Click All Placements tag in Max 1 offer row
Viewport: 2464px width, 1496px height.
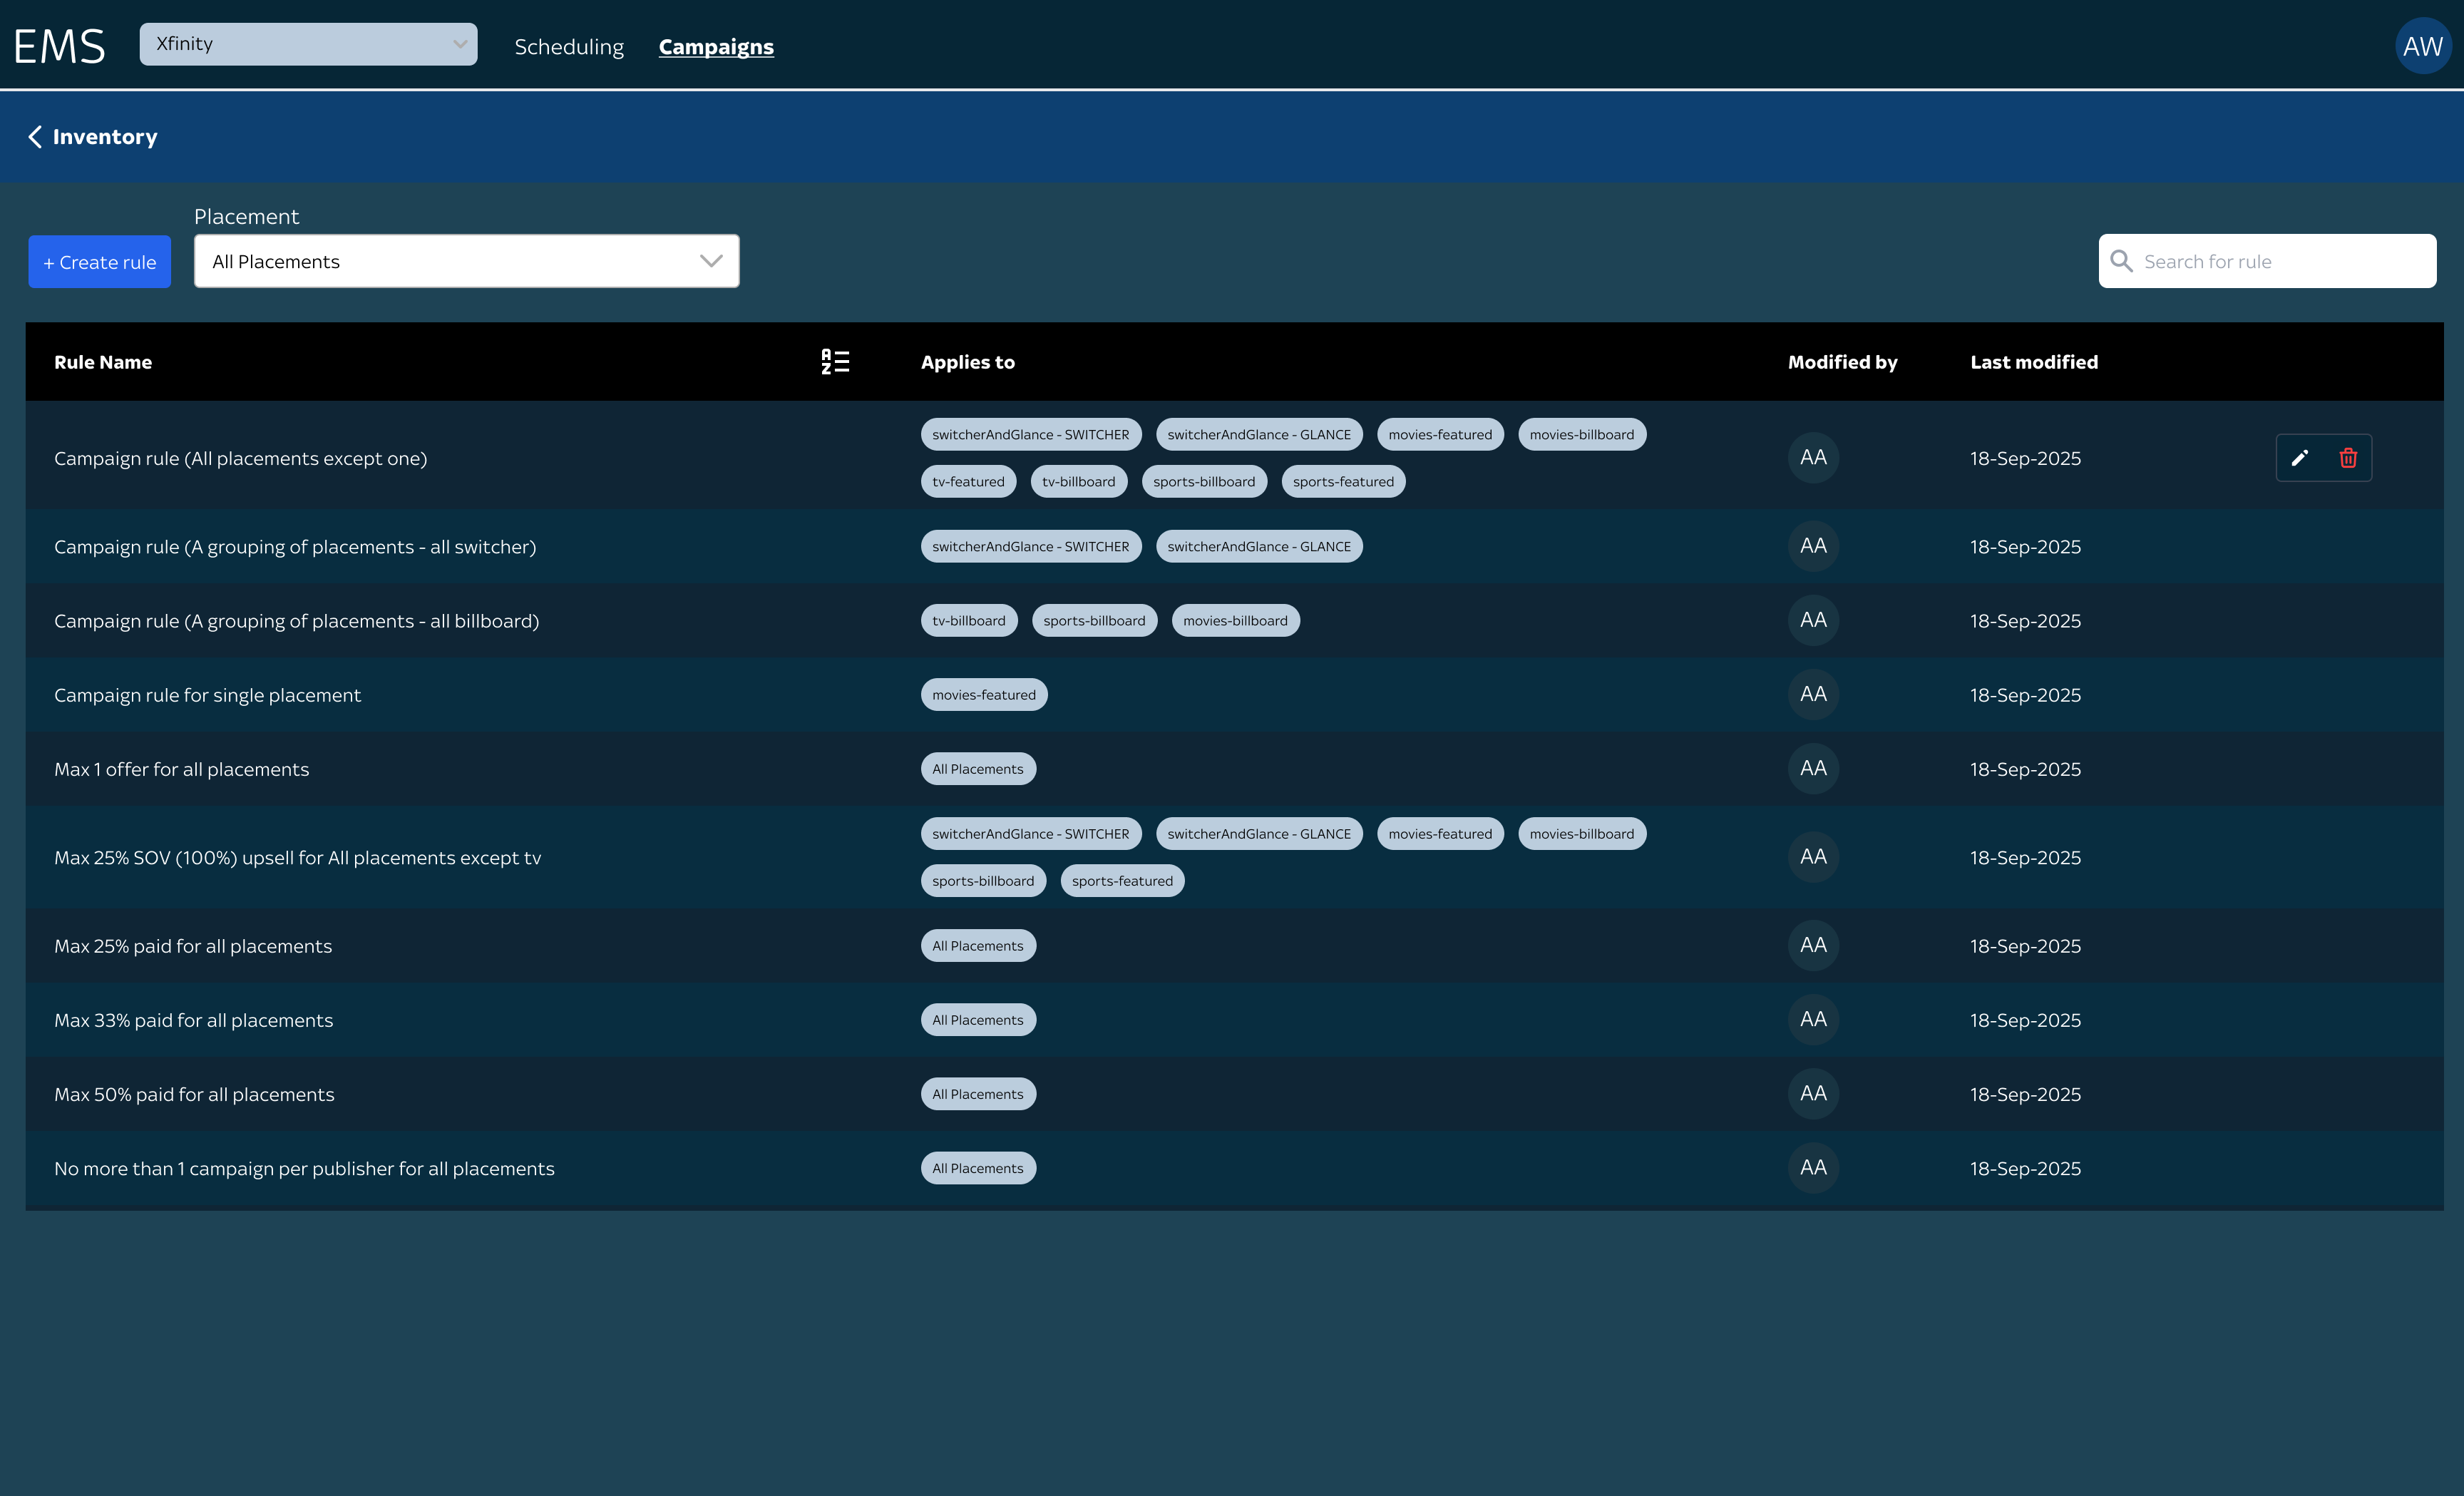tap(978, 769)
